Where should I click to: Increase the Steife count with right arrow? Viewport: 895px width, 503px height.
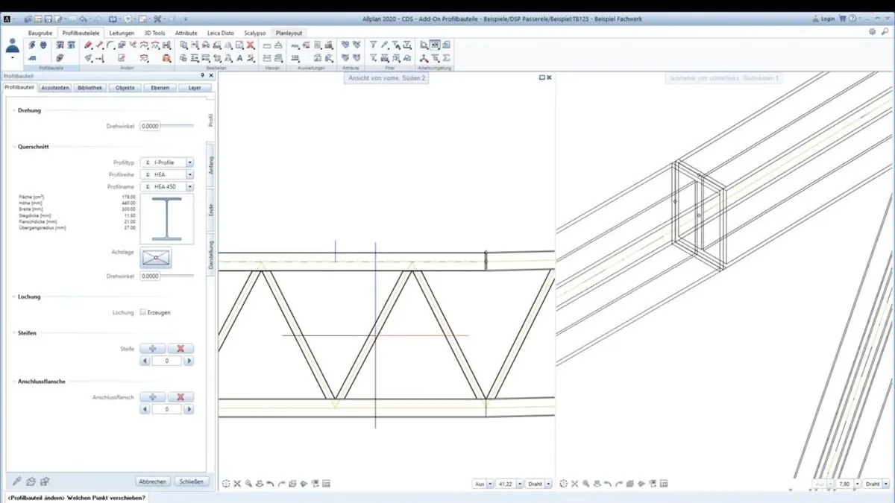click(189, 361)
